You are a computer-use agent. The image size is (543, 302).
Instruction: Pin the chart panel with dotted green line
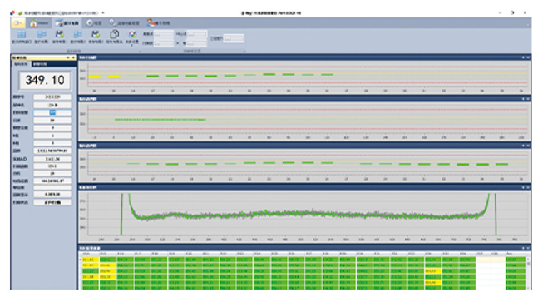coord(523,99)
